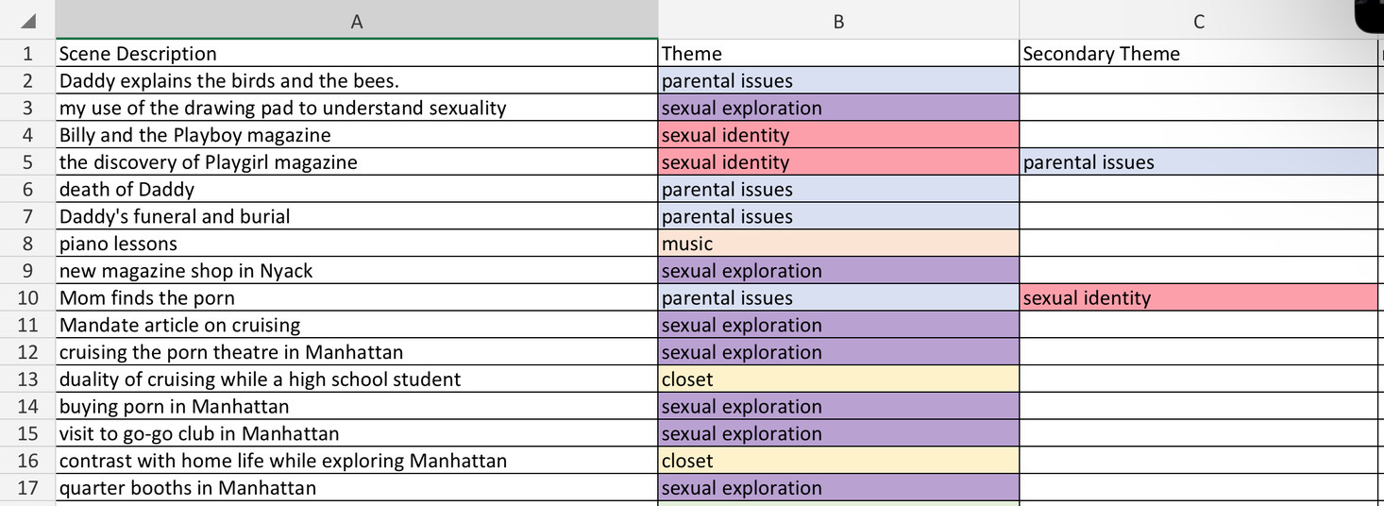
Task: Click 'sexual identity' theme in row 5
Action: (838, 162)
